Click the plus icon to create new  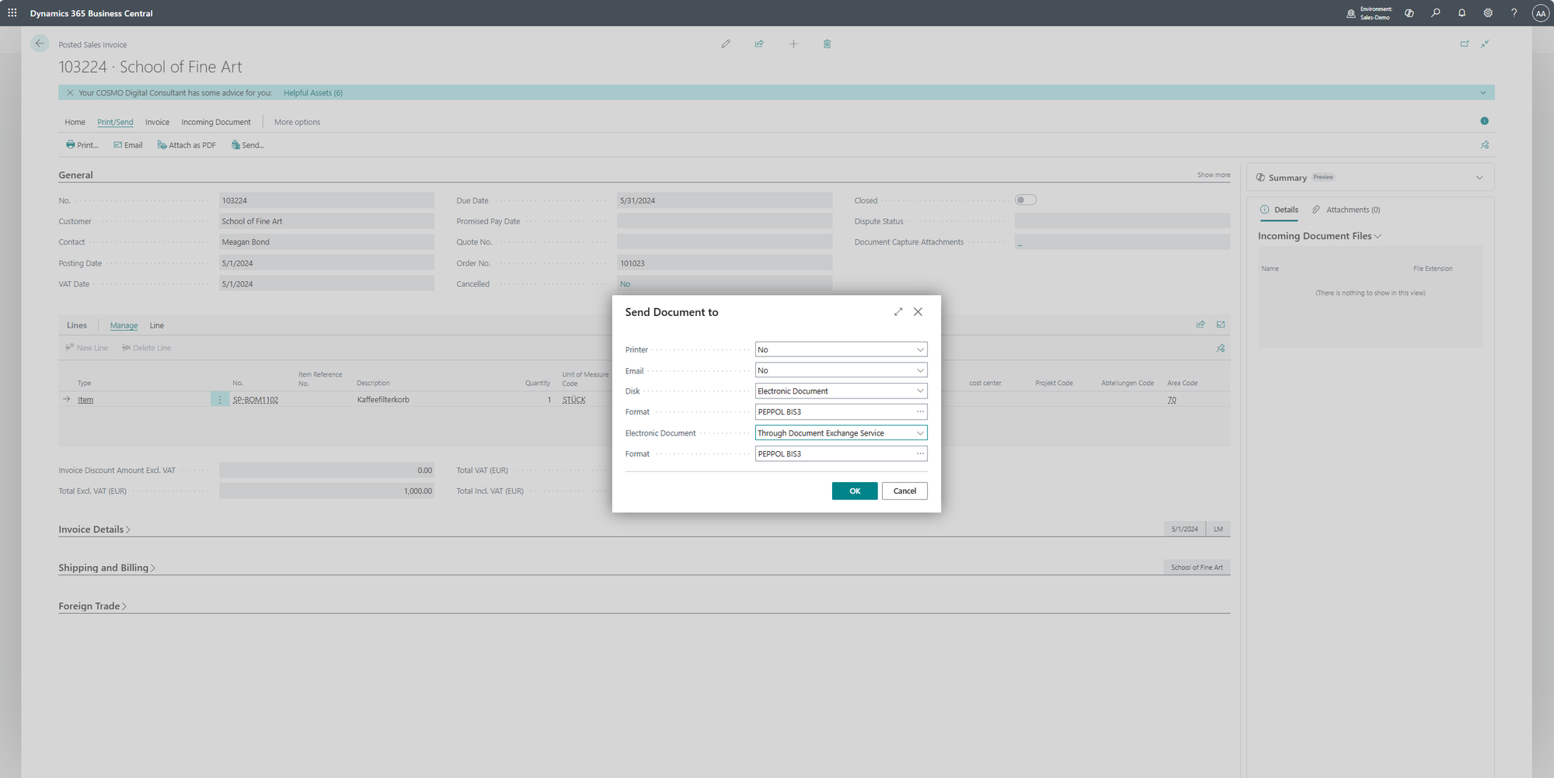coord(793,44)
